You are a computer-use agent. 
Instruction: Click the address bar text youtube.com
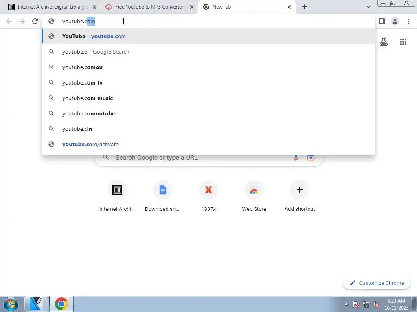point(79,21)
